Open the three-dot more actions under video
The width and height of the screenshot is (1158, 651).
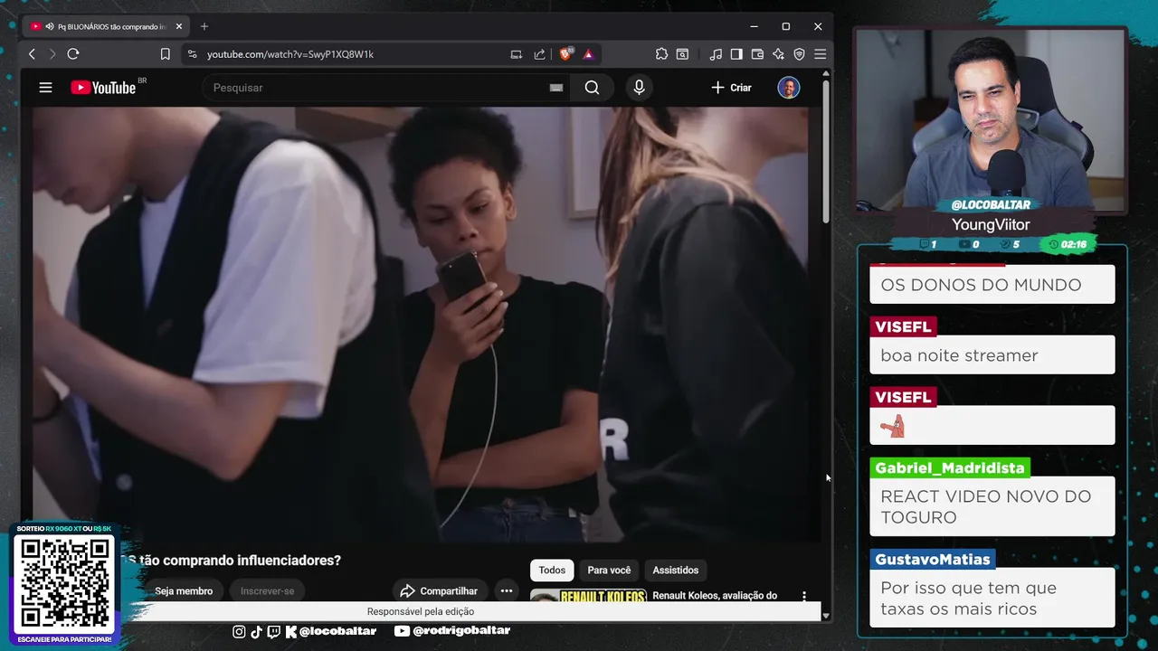point(507,591)
